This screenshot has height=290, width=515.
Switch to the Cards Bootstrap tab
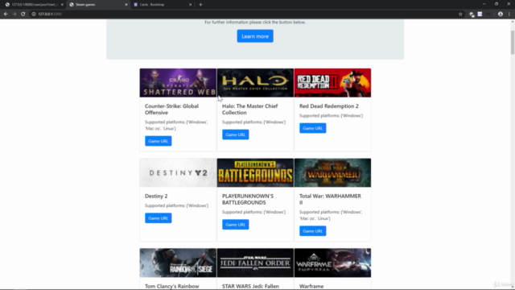162,5
